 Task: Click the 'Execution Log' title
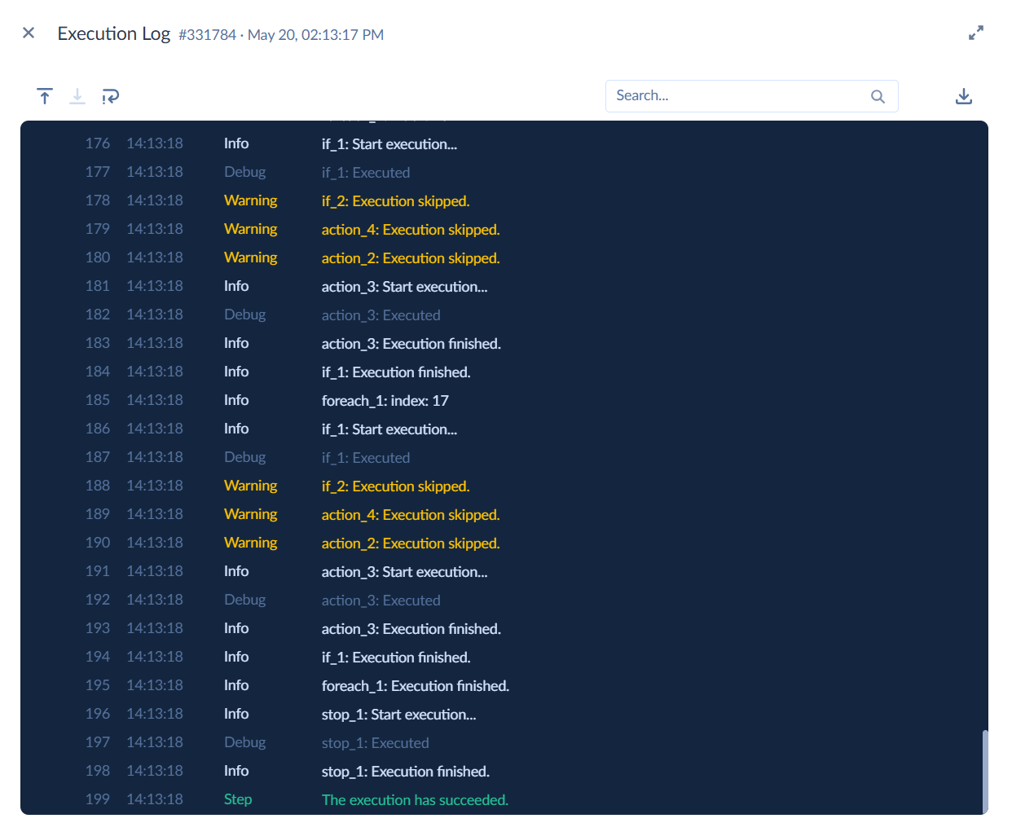pos(114,33)
